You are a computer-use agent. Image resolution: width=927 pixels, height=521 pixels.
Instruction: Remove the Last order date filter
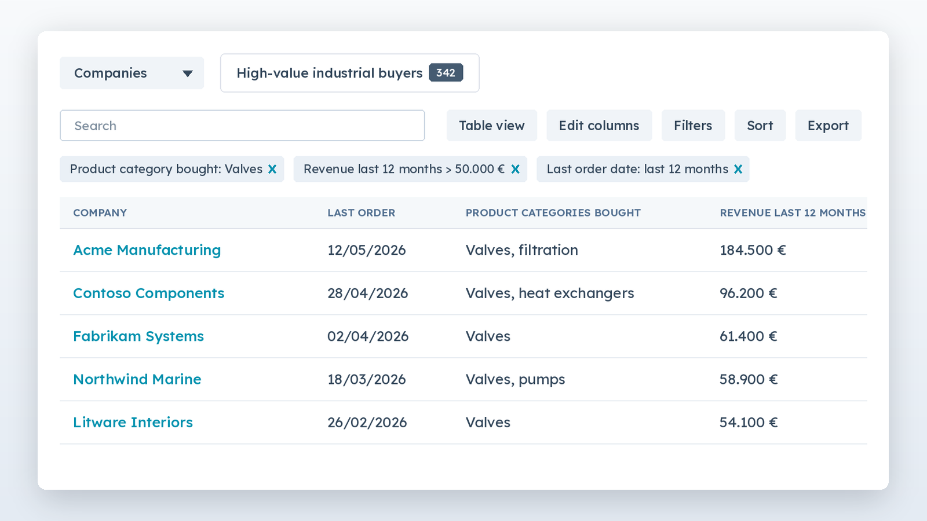pyautogui.click(x=738, y=169)
